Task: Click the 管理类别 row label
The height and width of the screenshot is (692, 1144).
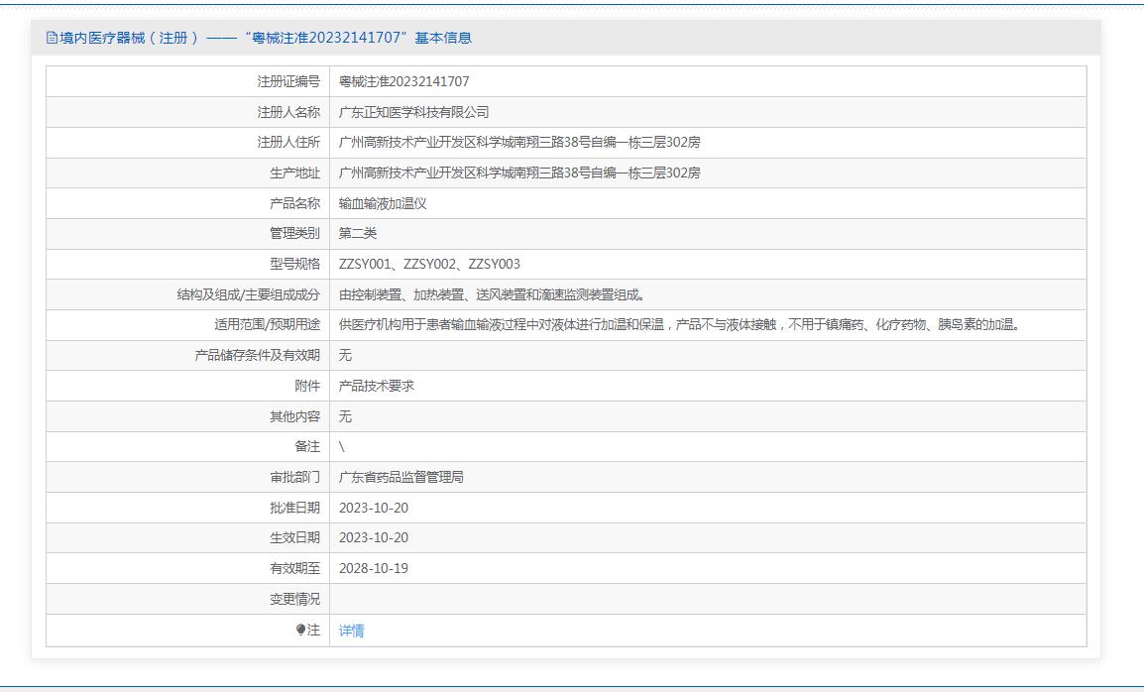Action: [x=294, y=234]
